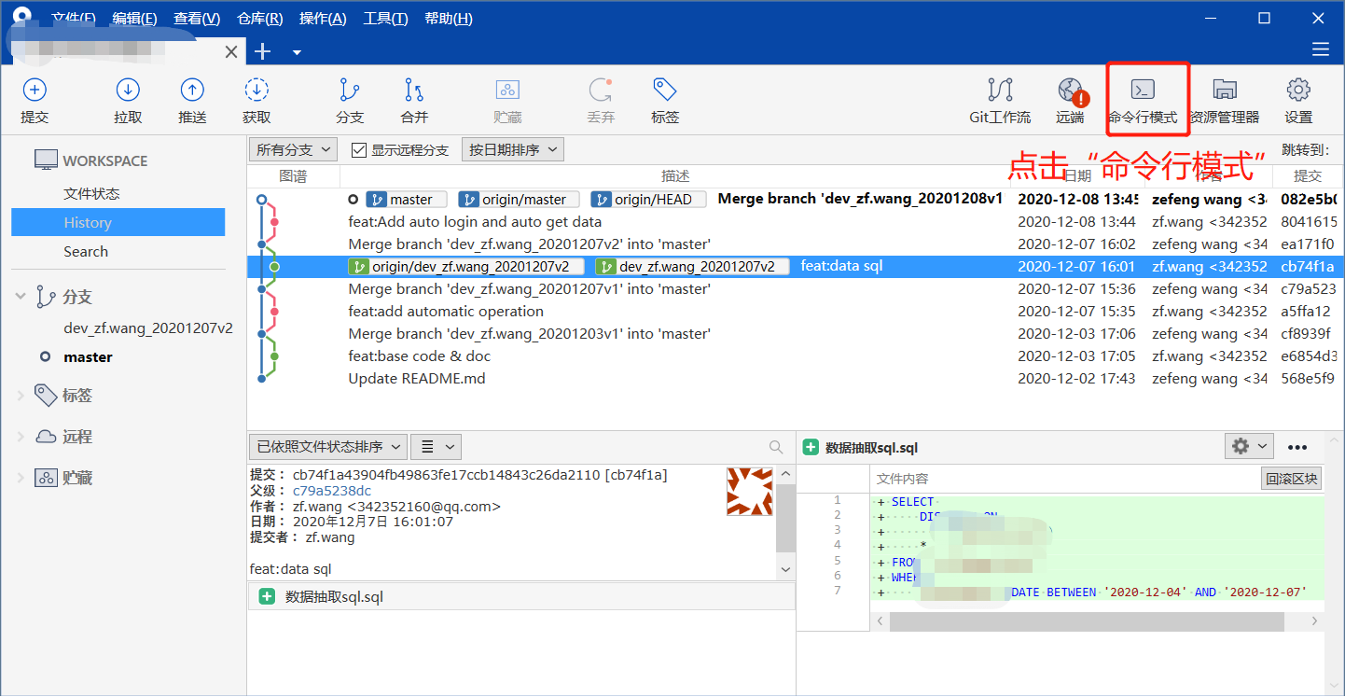The width and height of the screenshot is (1345, 697).
Task: Click the three-dots more options button
Action: pyautogui.click(x=1297, y=447)
